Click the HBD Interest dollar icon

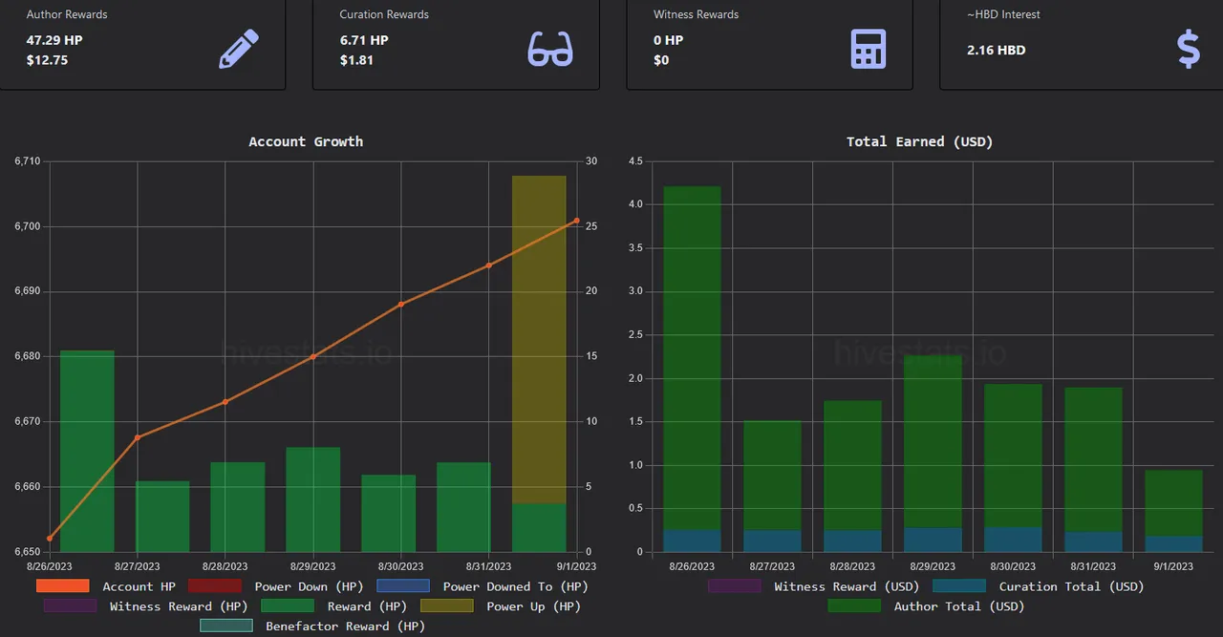[1188, 50]
